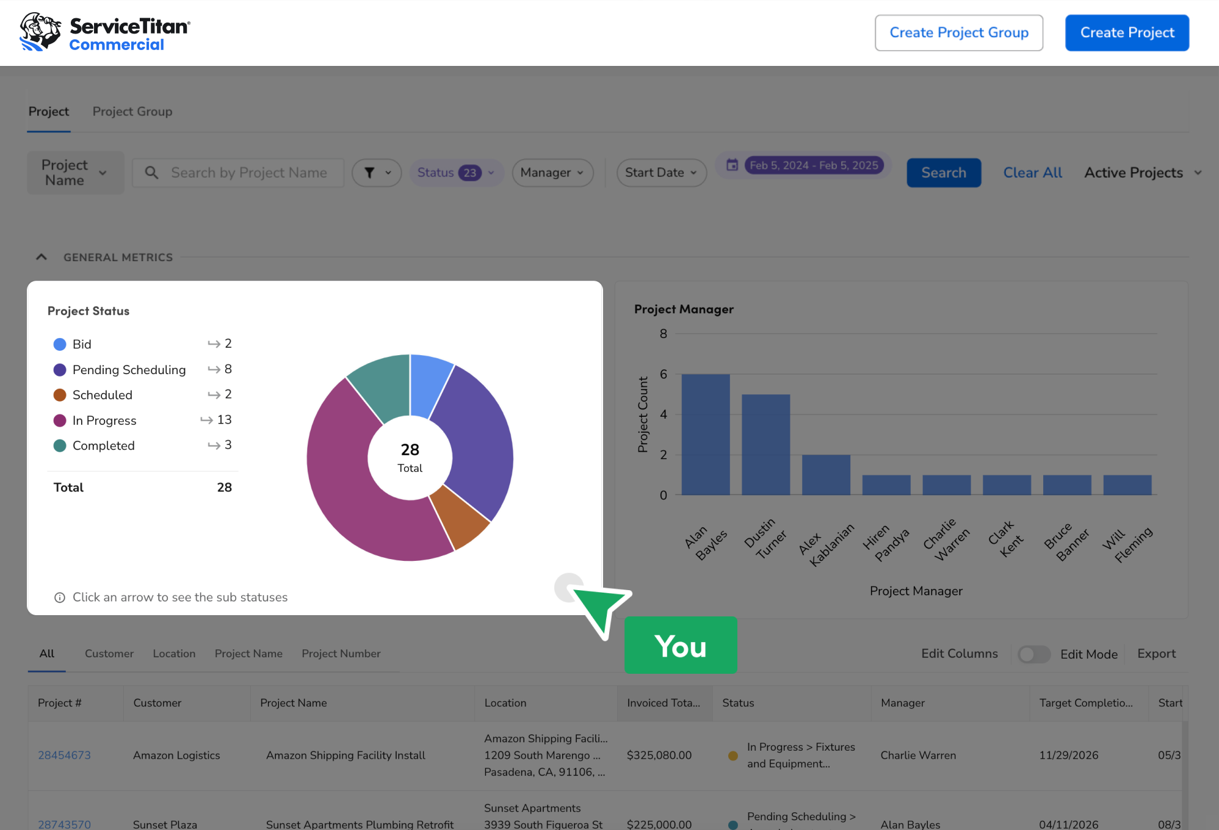Click the filter funnel icon
The width and height of the screenshot is (1219, 830).
pos(369,173)
